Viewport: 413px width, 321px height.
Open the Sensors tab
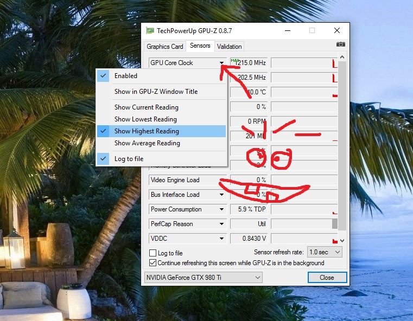200,46
